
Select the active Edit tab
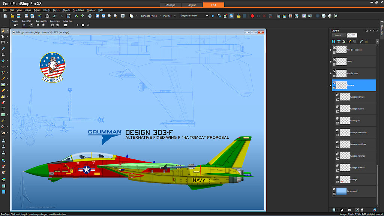click(213, 5)
